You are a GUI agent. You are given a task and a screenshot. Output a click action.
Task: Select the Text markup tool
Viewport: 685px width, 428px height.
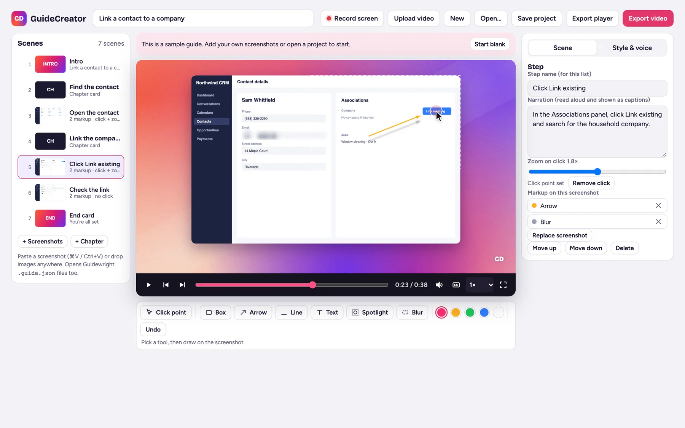(327, 312)
